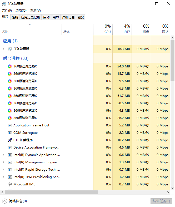Open the 文件(F) menu
175x207 pixels.
pyautogui.click(x=7, y=11)
